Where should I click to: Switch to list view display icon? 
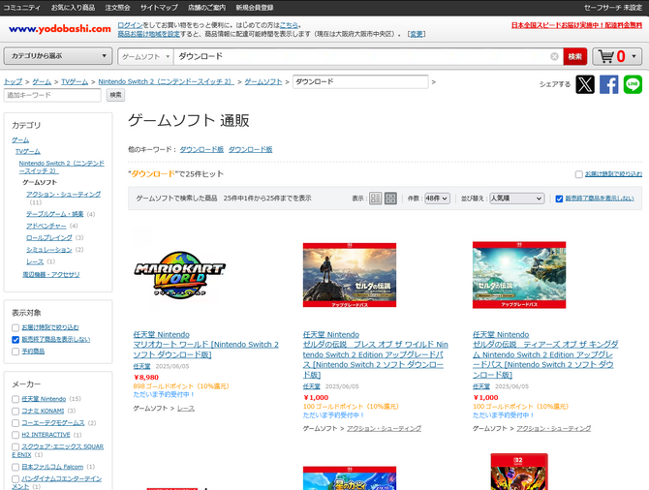coord(376,199)
